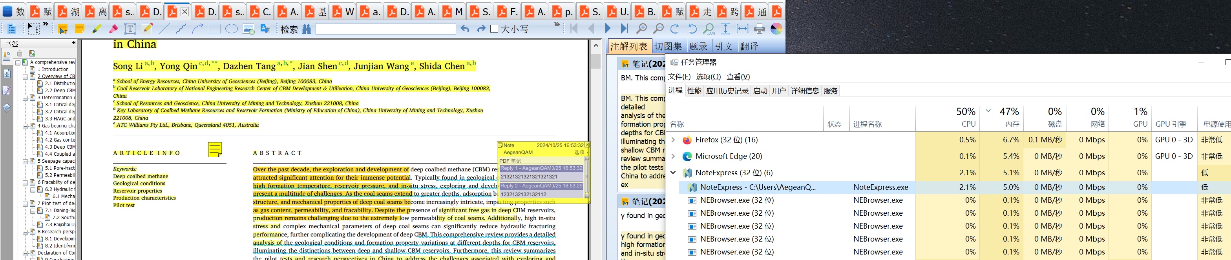Delete bookmark using trash icon
This screenshot has width=1231, height=260.
(x=20, y=53)
